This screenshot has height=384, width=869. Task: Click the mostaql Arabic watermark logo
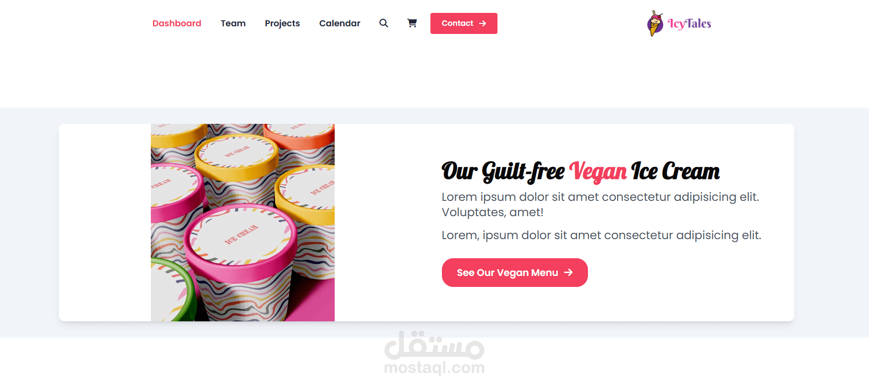pyautogui.click(x=434, y=345)
